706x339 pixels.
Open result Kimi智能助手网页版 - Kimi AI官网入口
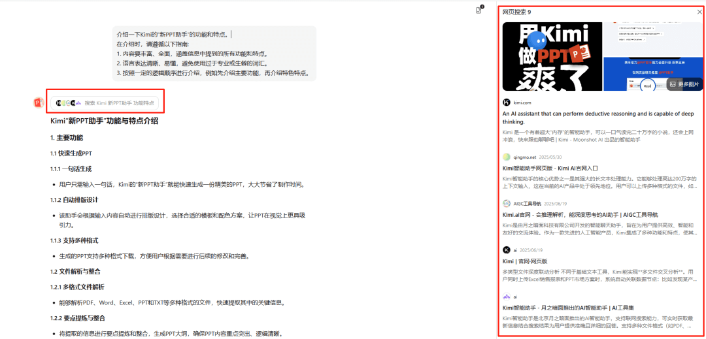coord(550,168)
